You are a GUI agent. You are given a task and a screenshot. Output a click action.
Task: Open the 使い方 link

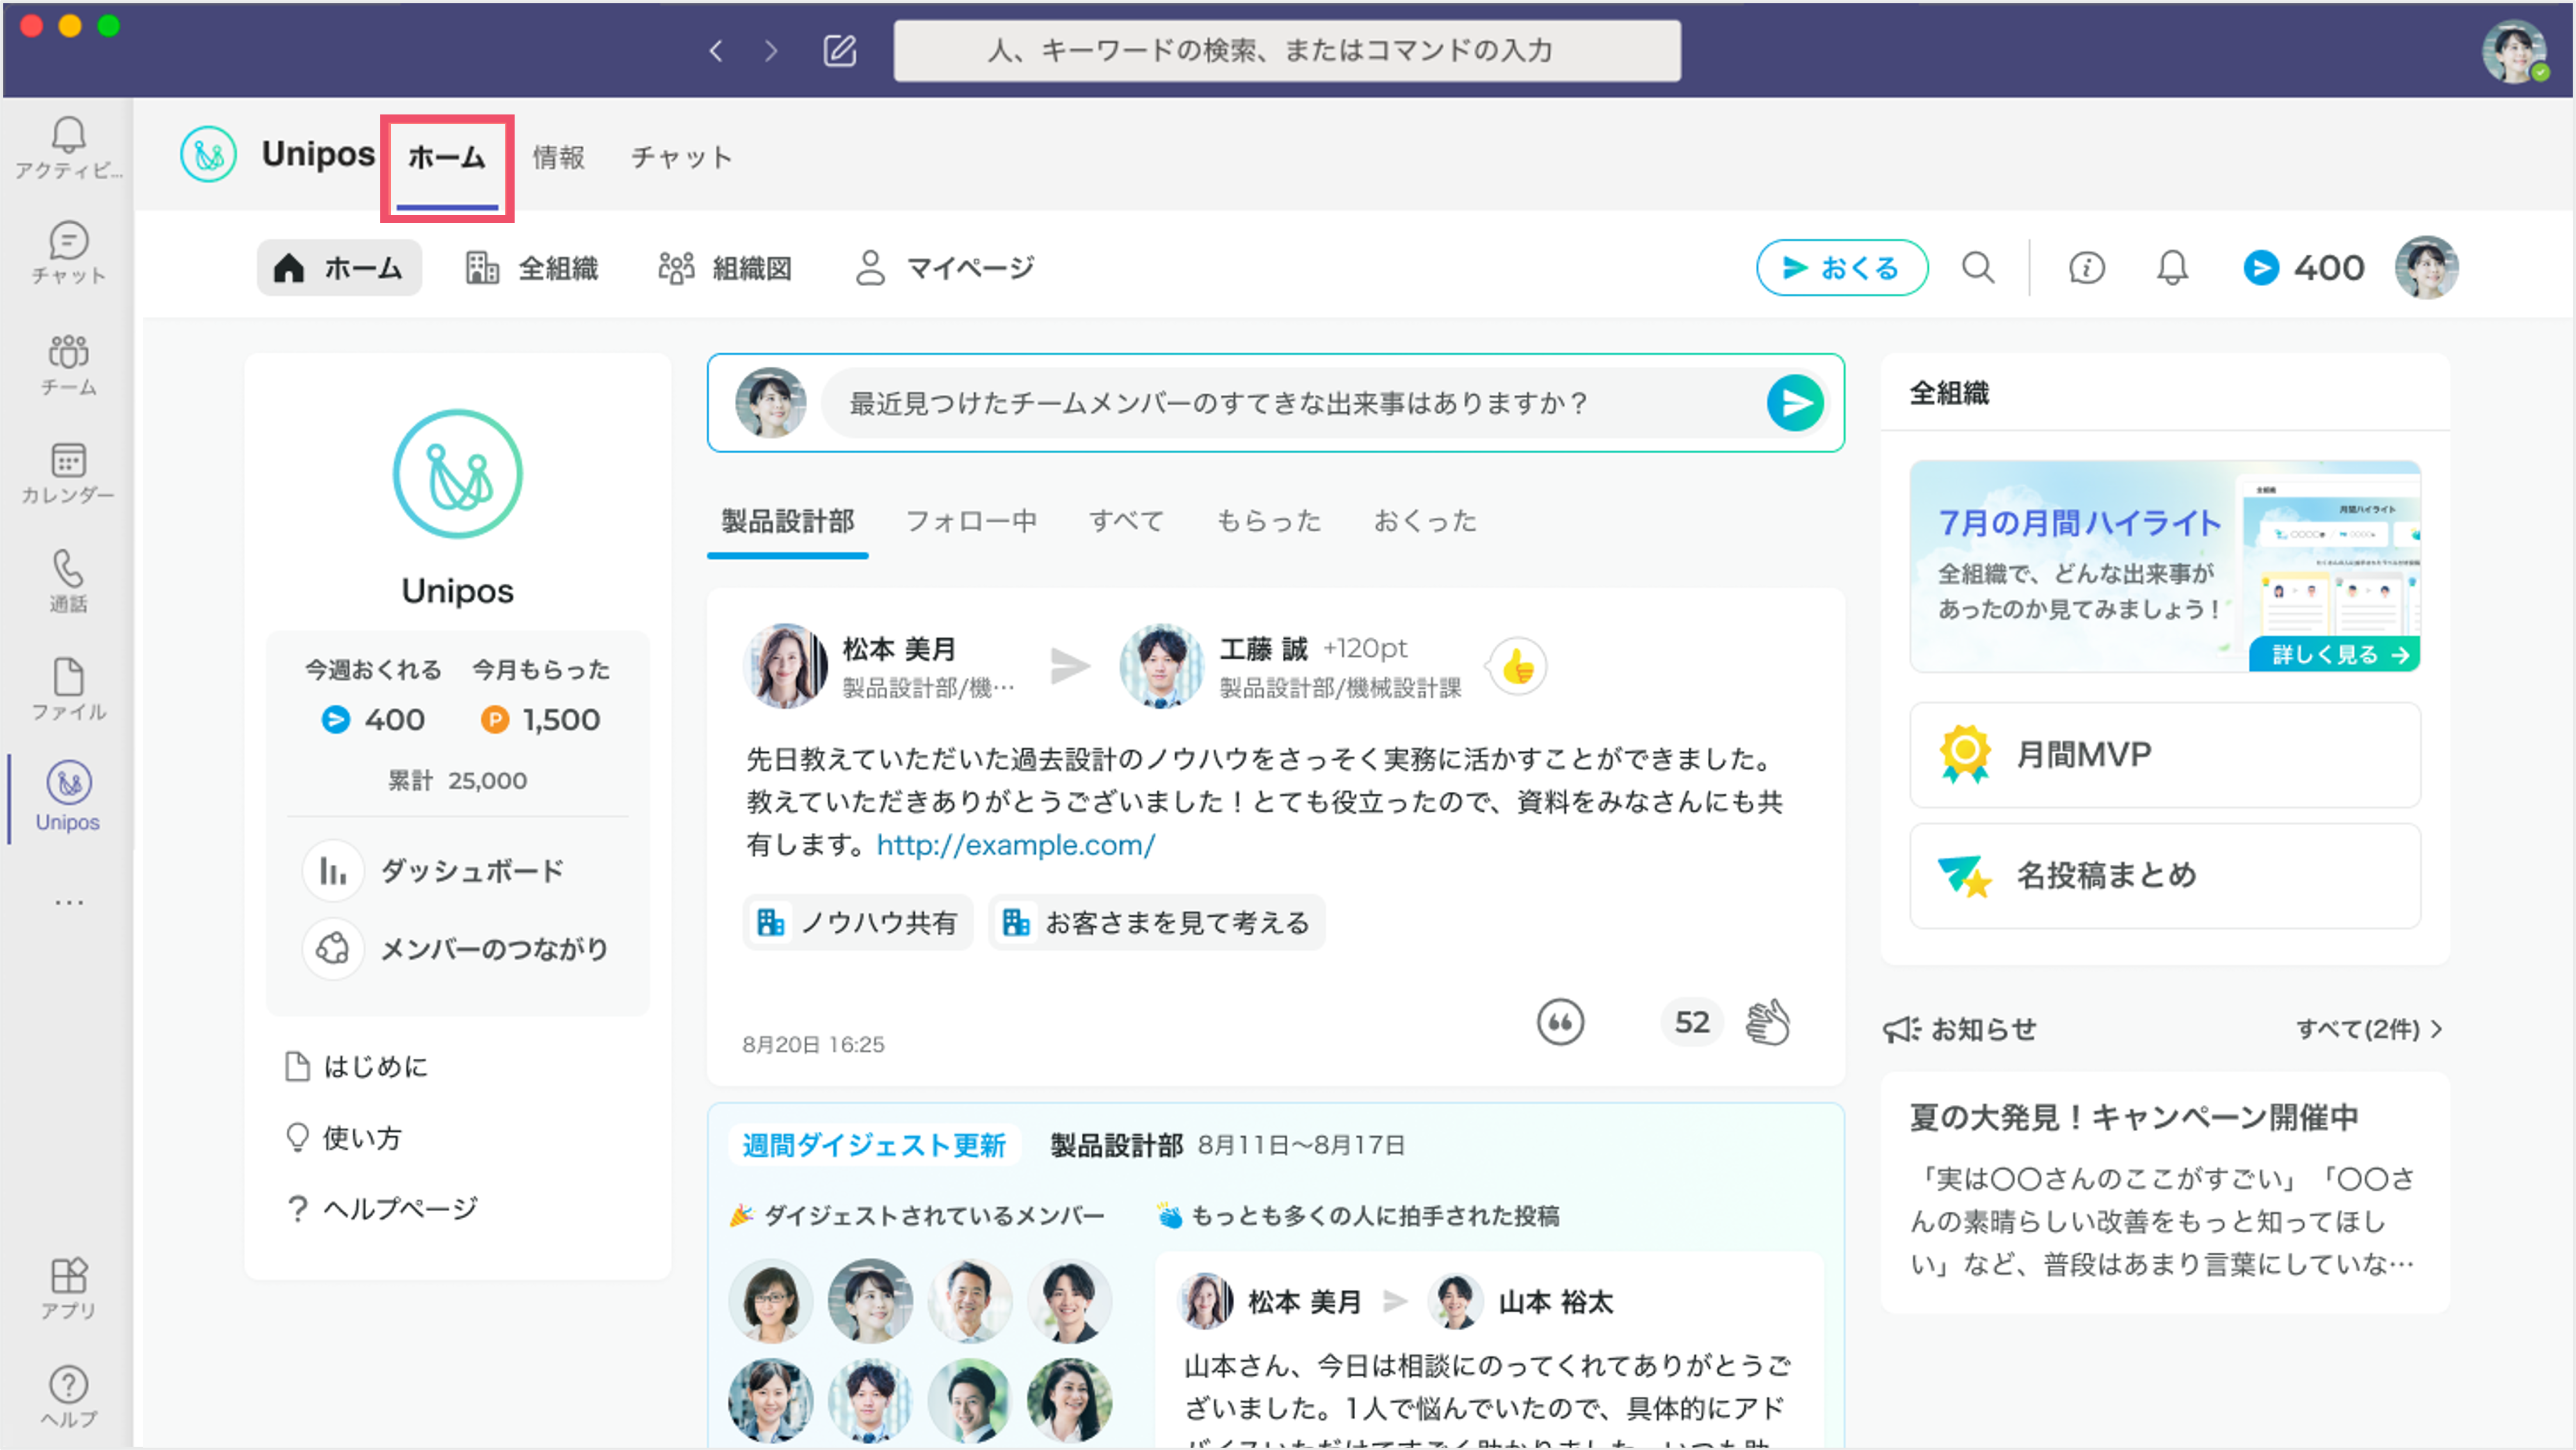[x=343, y=1138]
